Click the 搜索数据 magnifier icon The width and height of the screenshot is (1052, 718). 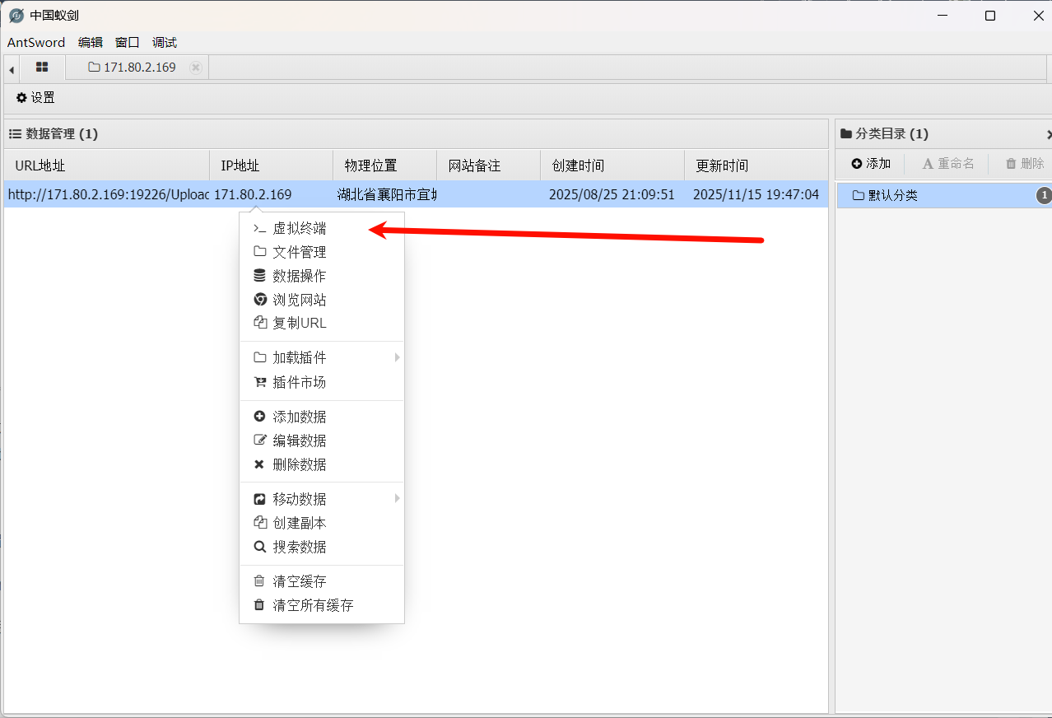tap(259, 547)
